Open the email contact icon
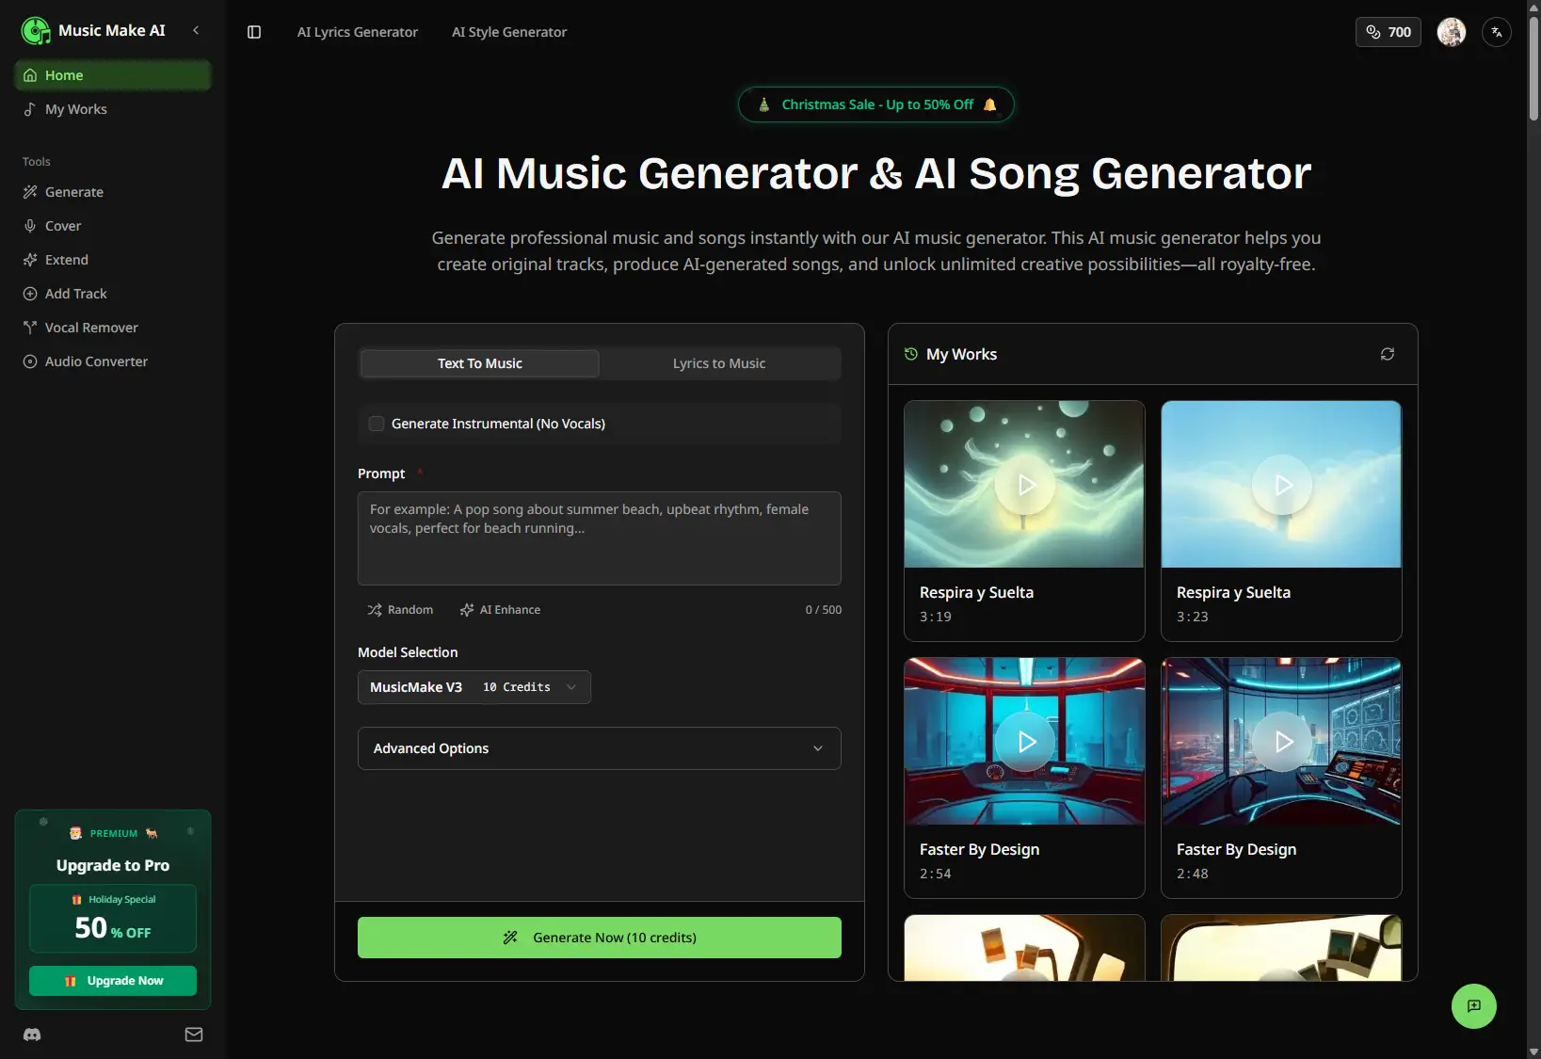The height and width of the screenshot is (1059, 1541). (193, 1034)
